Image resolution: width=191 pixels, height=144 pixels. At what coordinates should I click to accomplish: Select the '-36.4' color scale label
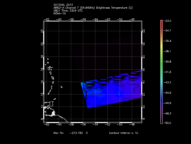167,41
